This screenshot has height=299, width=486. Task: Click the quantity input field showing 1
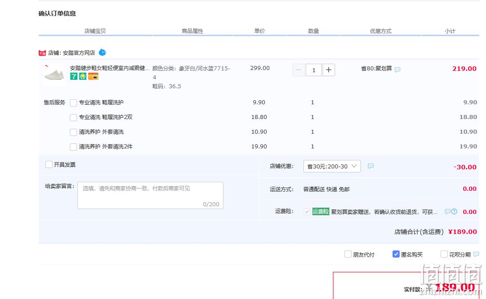tap(314, 70)
